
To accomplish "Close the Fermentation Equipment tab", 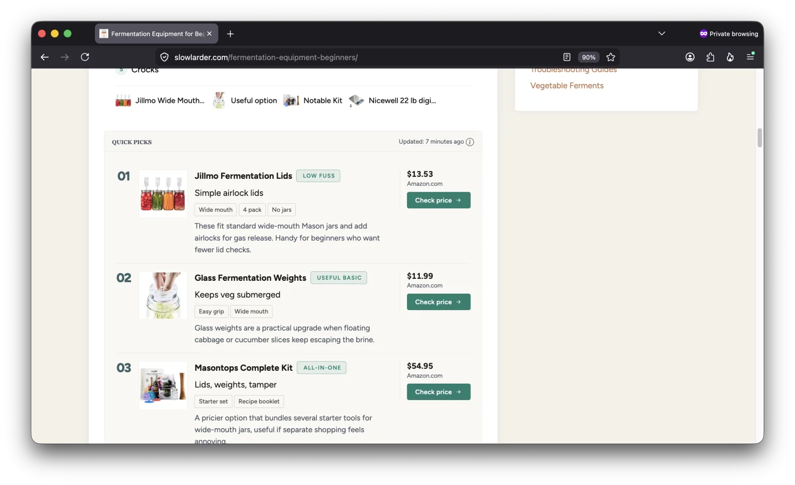I will click(x=209, y=34).
